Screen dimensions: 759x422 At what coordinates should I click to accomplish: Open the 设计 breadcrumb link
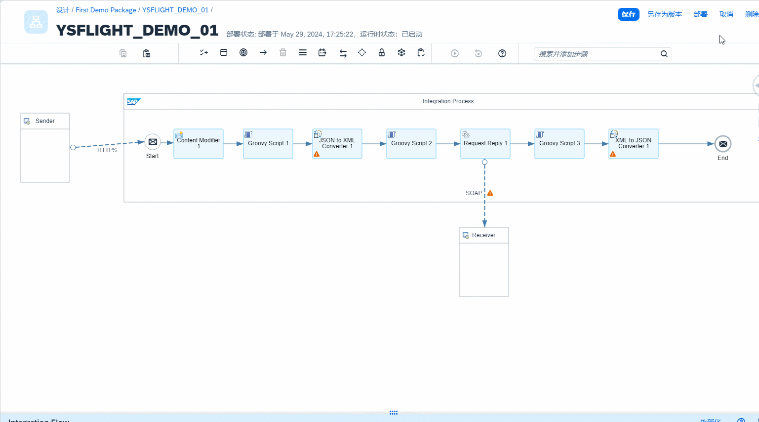click(62, 10)
